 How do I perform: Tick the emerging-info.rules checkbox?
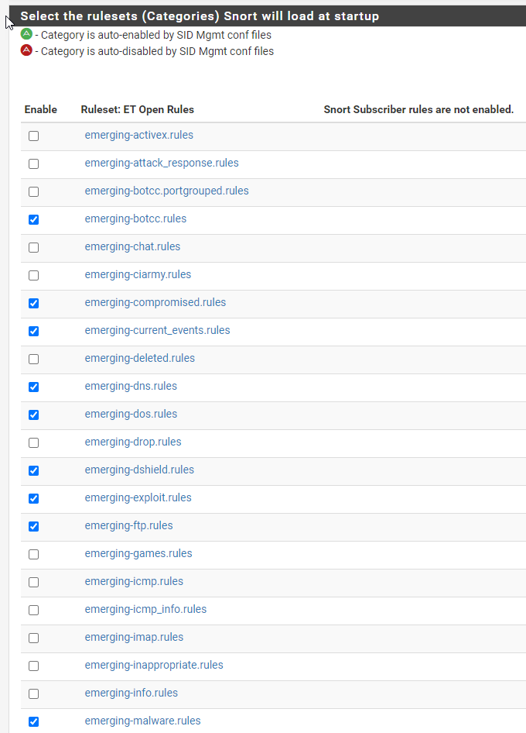point(33,694)
